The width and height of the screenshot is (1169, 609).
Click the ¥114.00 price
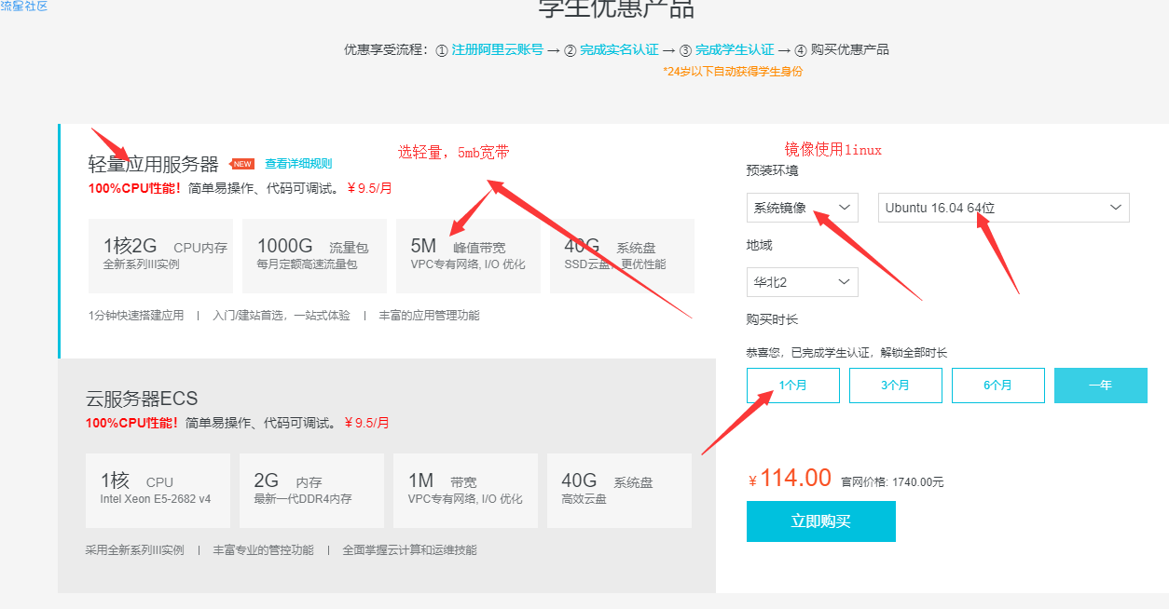pos(790,479)
